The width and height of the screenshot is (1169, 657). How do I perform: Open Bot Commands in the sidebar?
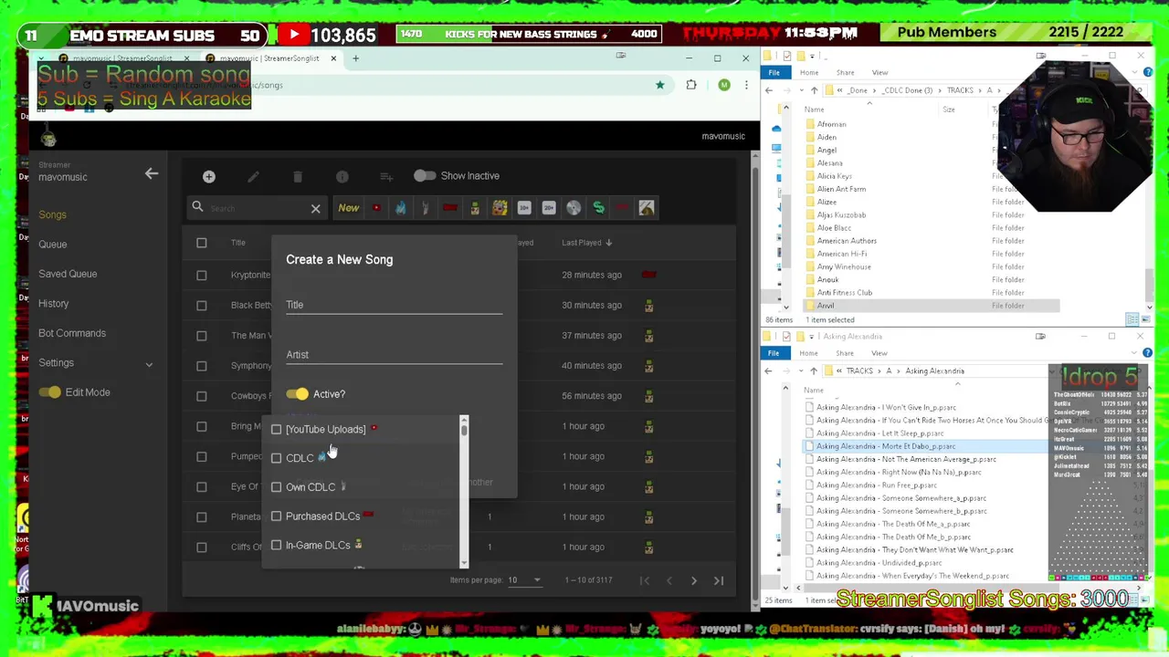tap(72, 333)
